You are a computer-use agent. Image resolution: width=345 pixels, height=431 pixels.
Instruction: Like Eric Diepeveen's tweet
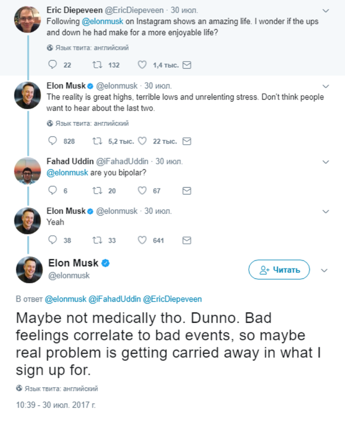pyautogui.click(x=141, y=64)
